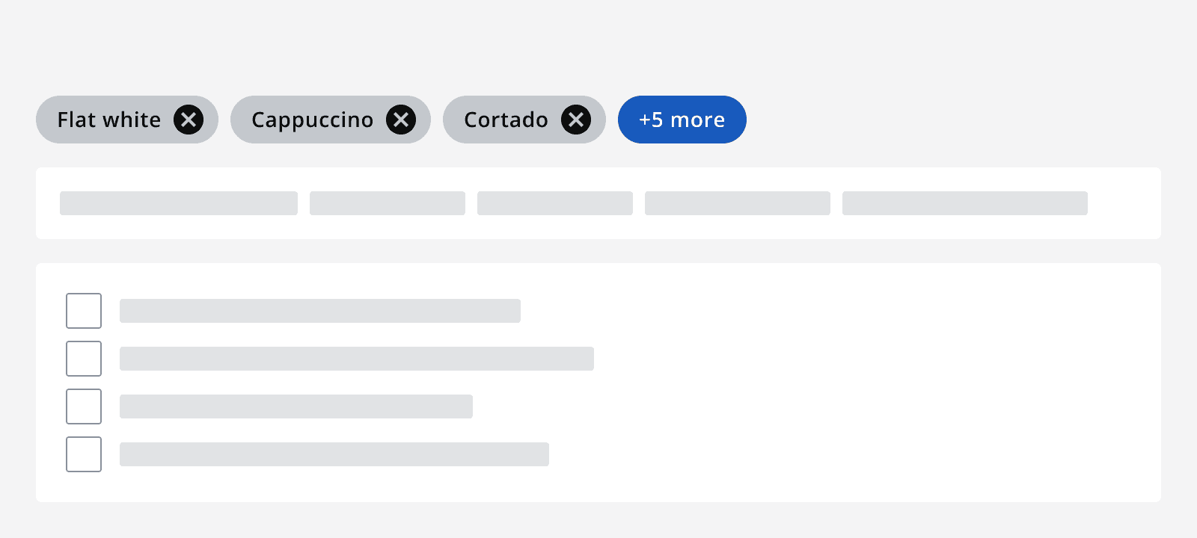Expand the +5 more chips button
Screen dimensions: 1197x538
(x=682, y=120)
